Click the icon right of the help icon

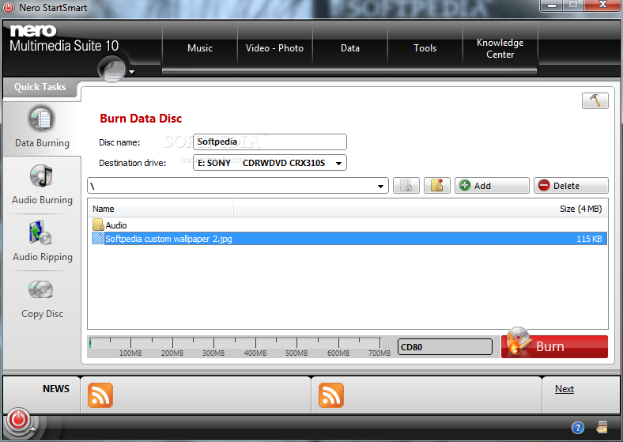(x=602, y=427)
